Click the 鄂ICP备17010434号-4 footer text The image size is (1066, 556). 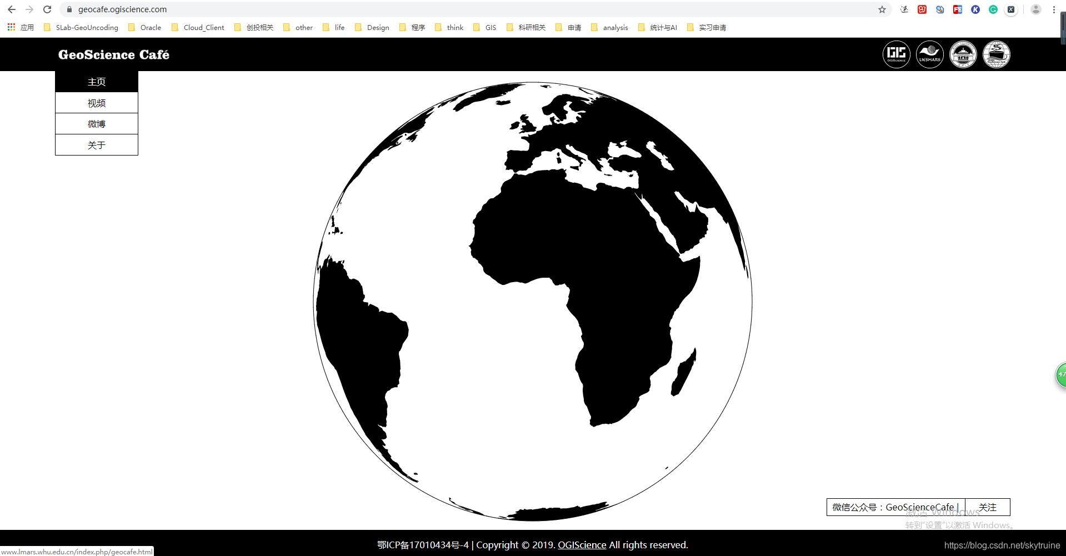pos(423,545)
